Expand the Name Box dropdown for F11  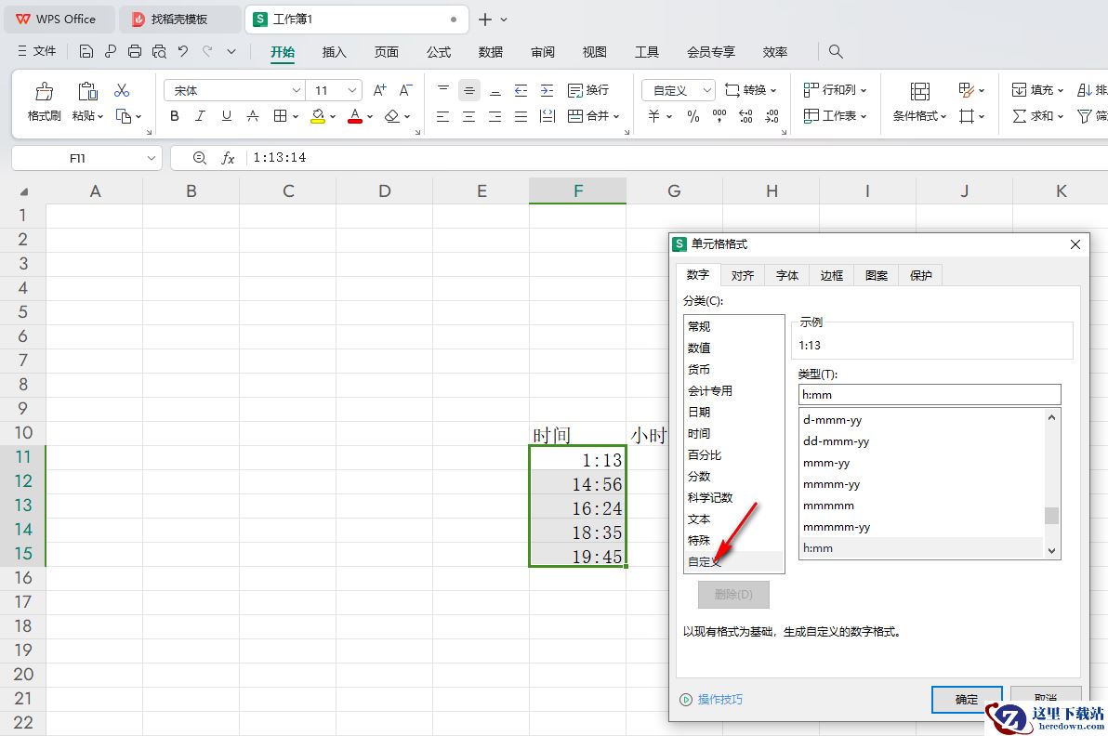[x=151, y=158]
